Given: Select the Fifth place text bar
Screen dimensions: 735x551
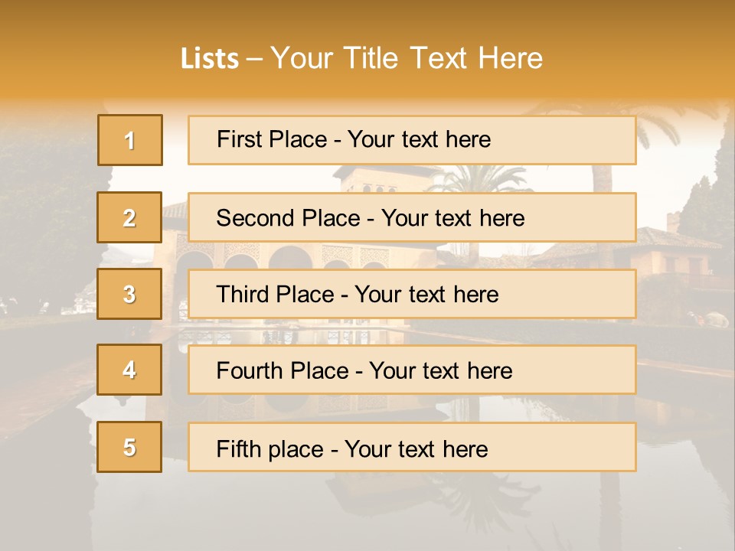Looking at the screenshot, I should pyautogui.click(x=412, y=447).
